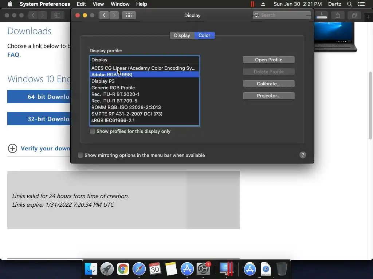Select sRGB IEC61966-2.1 profile
The image size is (373, 279).
point(145,120)
